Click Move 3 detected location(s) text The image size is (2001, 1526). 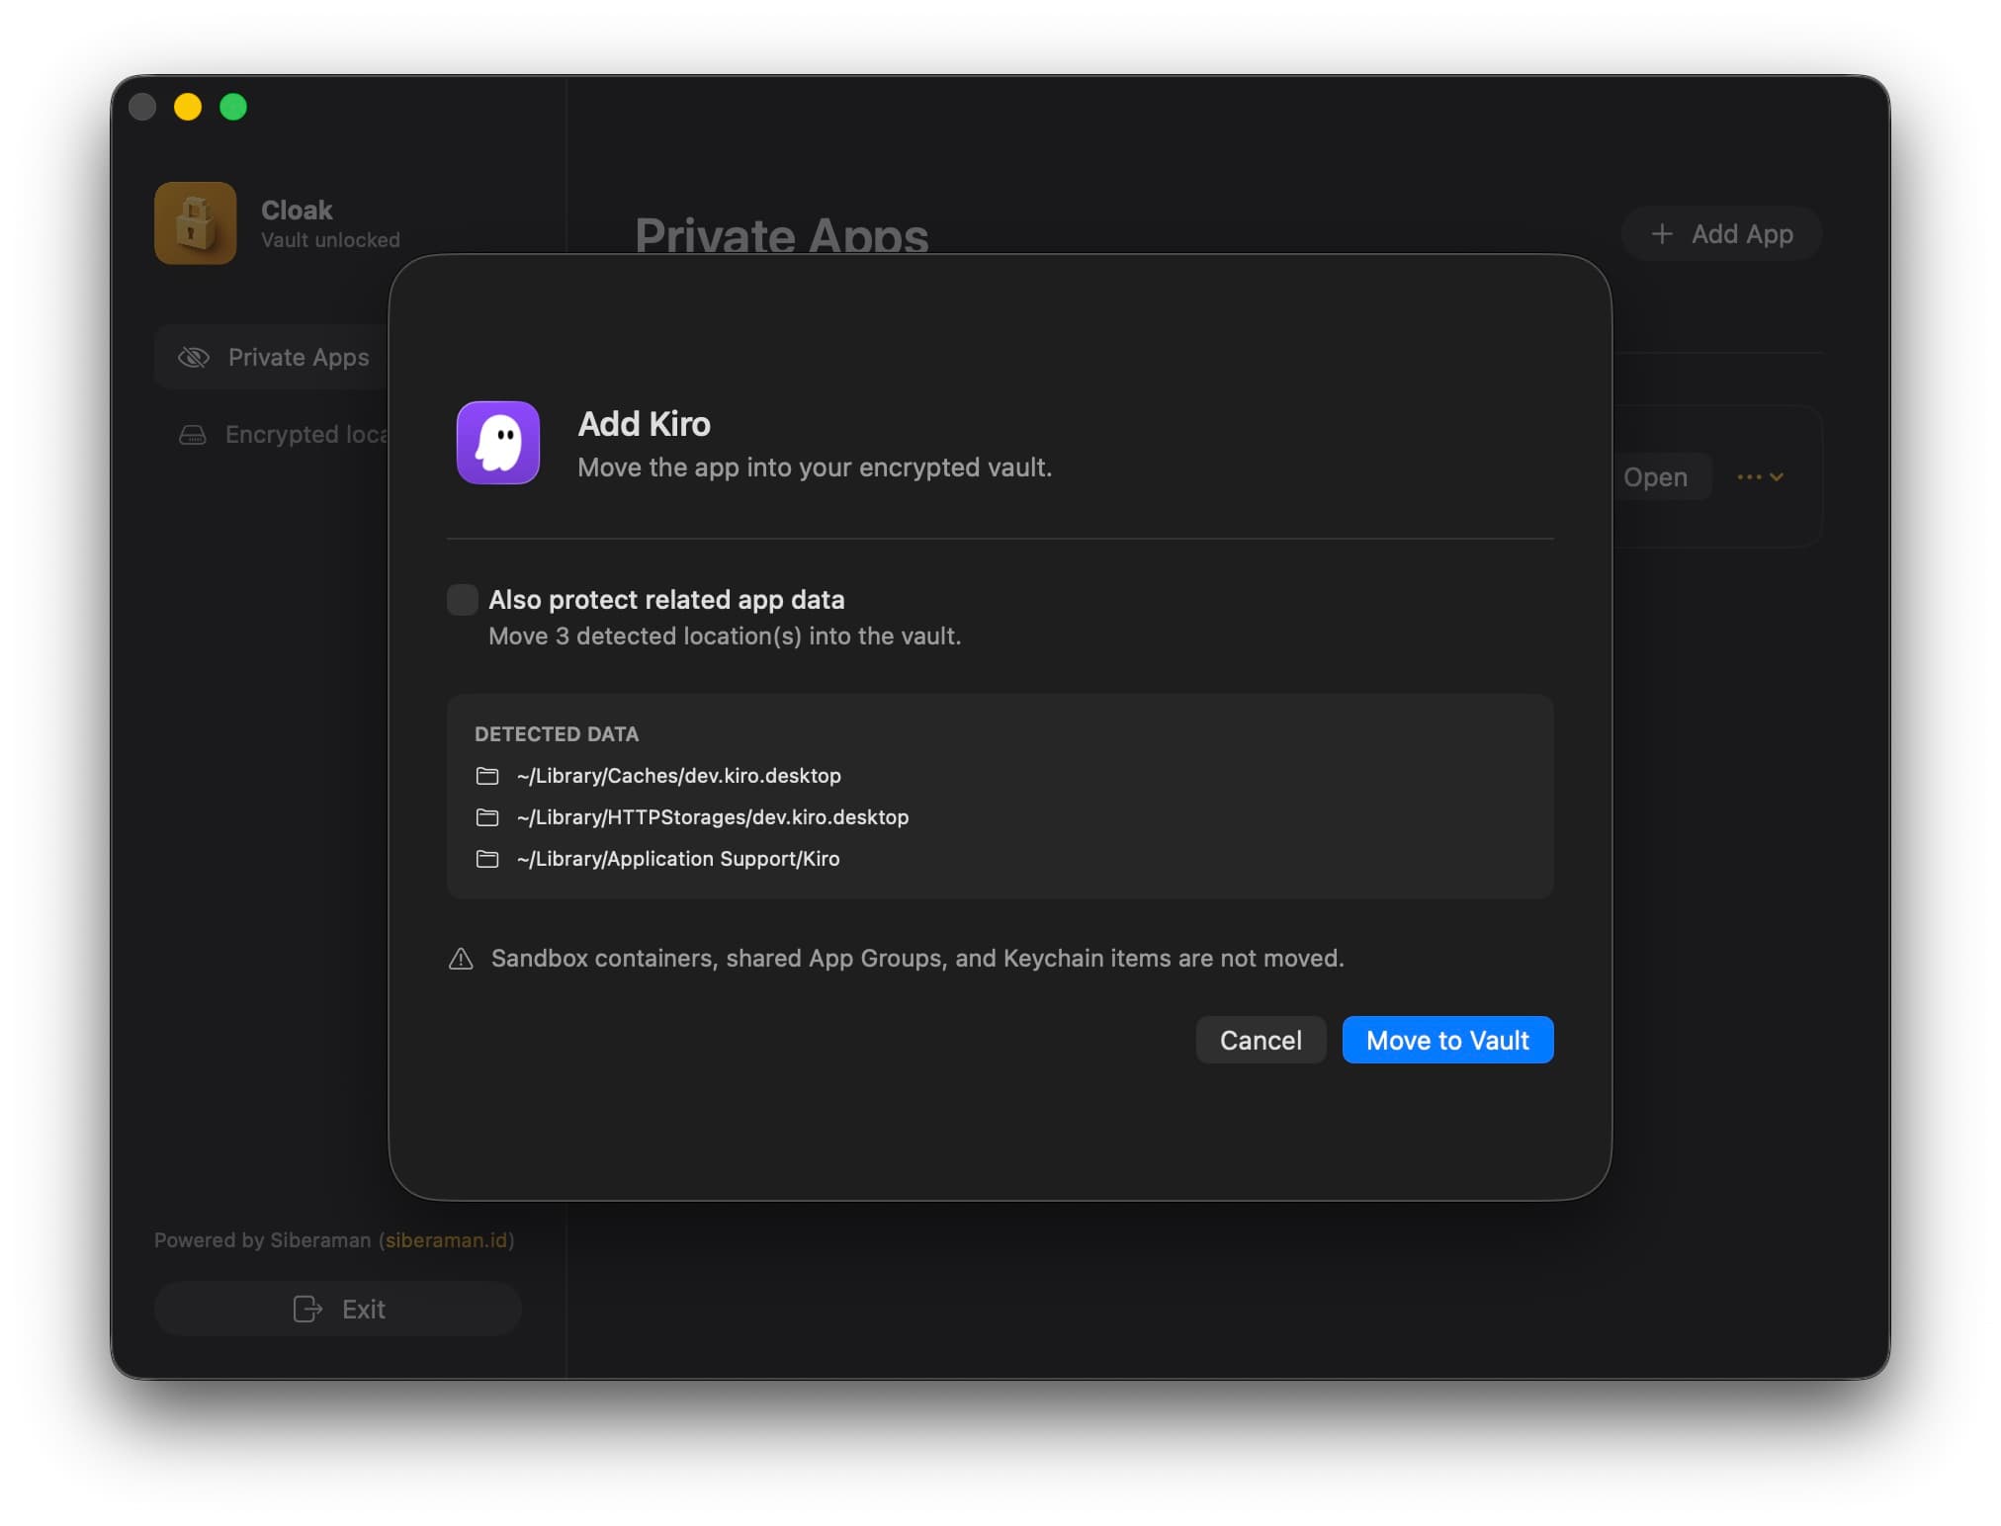[x=725, y=636]
